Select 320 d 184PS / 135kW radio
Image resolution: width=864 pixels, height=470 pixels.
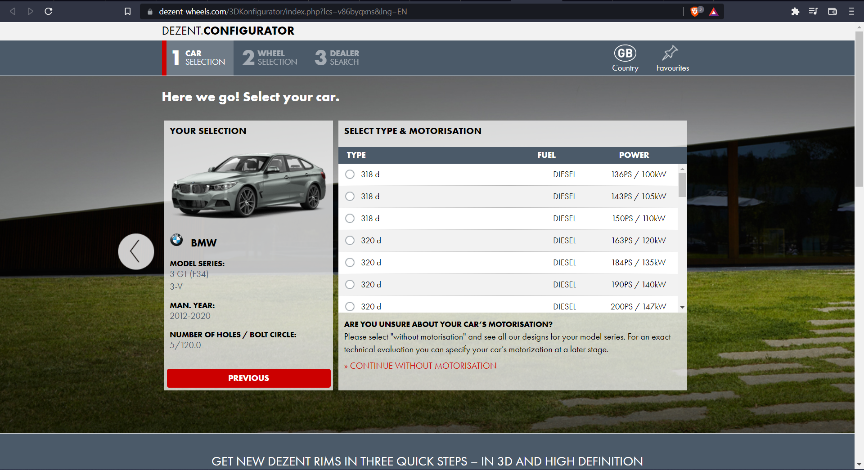coord(350,263)
